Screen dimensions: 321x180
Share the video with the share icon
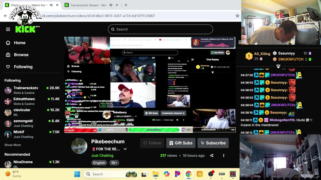pyautogui.click(x=212, y=155)
